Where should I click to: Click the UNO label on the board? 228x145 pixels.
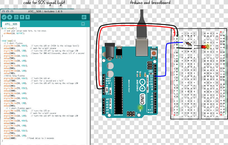(142, 99)
